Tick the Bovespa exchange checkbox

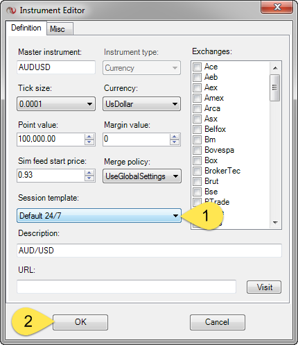tap(197, 150)
